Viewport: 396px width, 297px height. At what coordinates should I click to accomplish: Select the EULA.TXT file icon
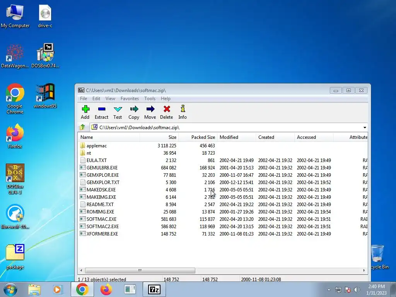pos(82,160)
